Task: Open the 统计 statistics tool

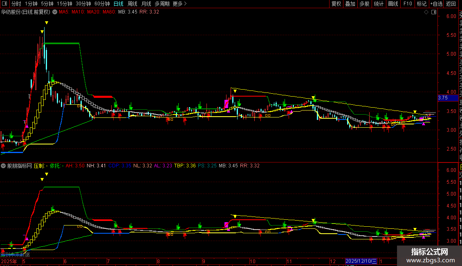Action: pyautogui.click(x=378, y=4)
